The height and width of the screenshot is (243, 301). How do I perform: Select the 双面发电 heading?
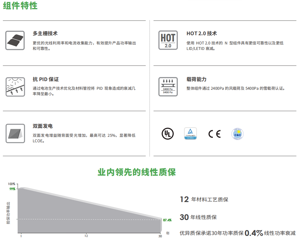(x=43, y=126)
